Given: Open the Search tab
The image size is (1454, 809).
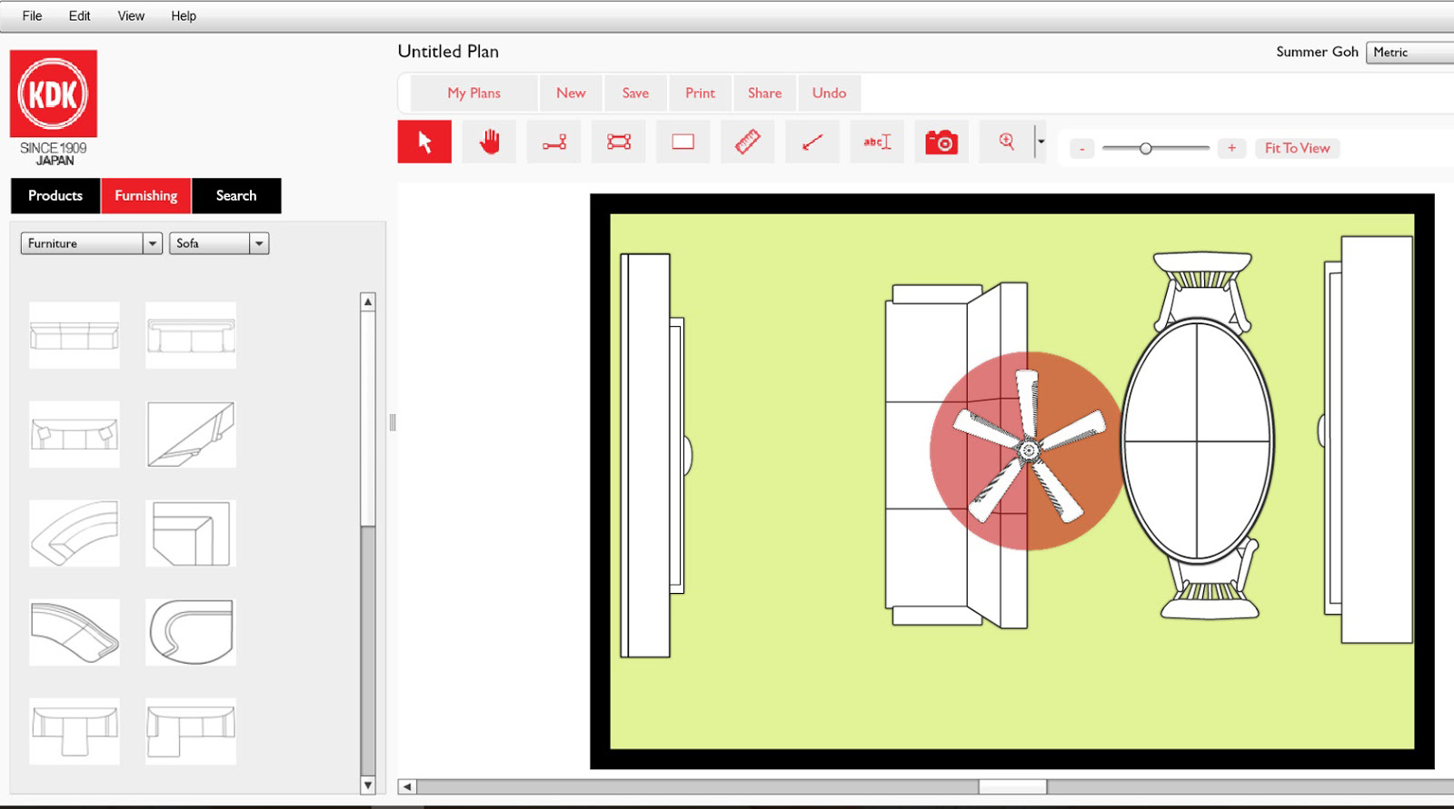Looking at the screenshot, I should point(236,196).
